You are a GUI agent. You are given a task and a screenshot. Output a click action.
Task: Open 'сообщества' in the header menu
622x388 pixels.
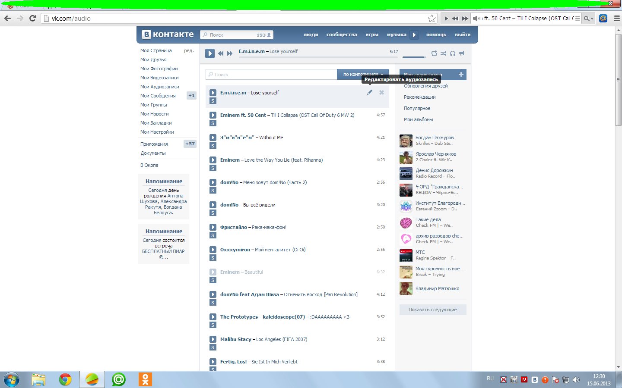[x=342, y=34]
